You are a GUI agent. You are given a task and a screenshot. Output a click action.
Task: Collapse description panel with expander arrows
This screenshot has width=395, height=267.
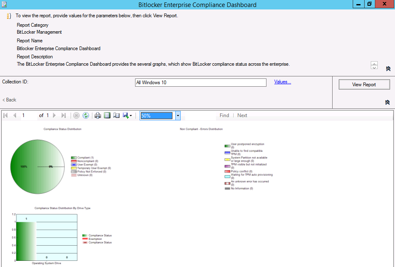pos(374,65)
